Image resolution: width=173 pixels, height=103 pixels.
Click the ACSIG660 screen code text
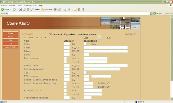click(x=28, y=34)
